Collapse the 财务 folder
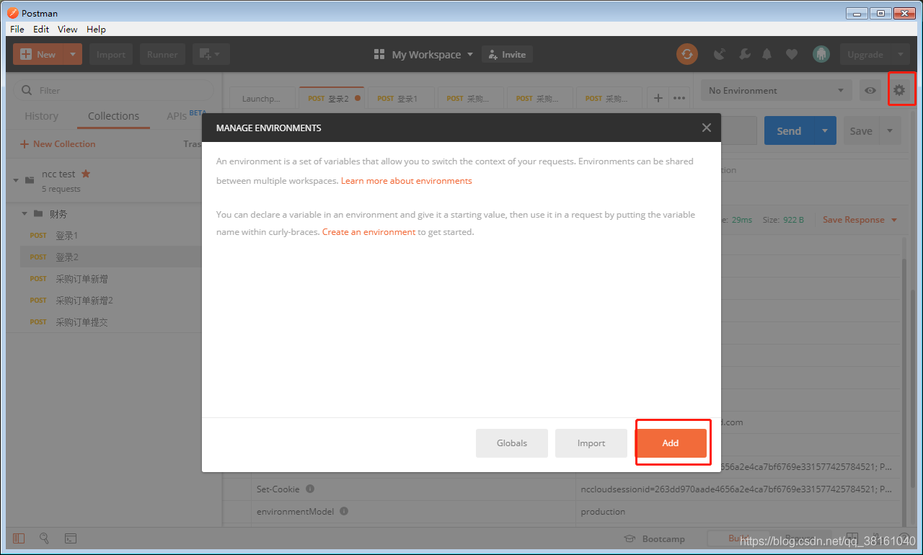923x555 pixels. (25, 214)
